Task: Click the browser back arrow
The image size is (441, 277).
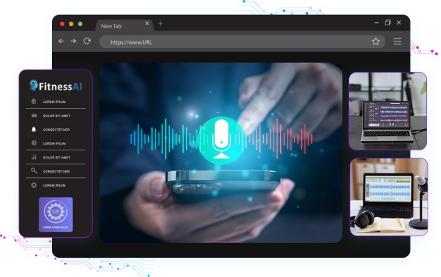Action: click(62, 41)
